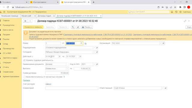
Task: Click the posted status icon next to date
Action: 85,43
